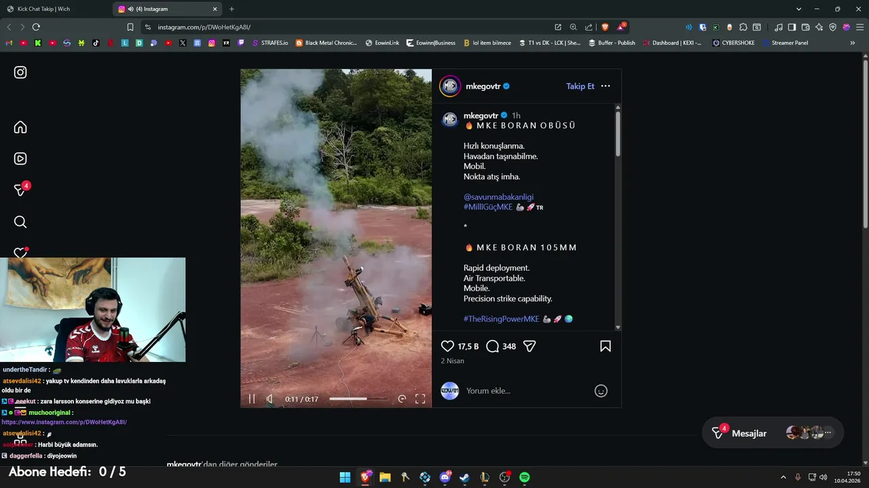Open emoji picker in comment box

click(x=601, y=391)
